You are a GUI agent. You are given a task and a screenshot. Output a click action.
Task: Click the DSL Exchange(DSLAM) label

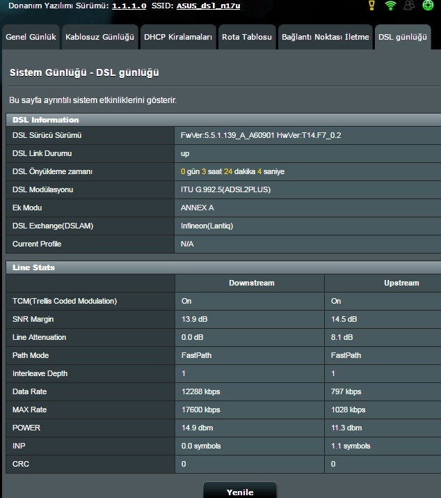pos(53,226)
